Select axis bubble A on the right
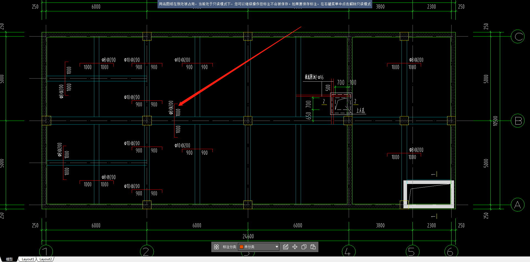The height and width of the screenshot is (262, 530). click(518, 205)
